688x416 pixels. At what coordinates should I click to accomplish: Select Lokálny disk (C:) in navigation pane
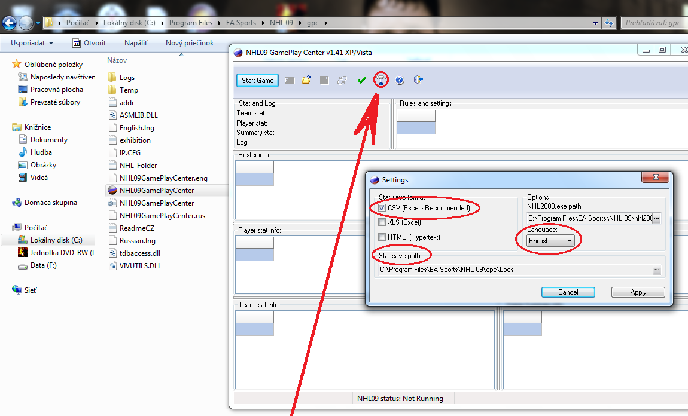tap(56, 240)
